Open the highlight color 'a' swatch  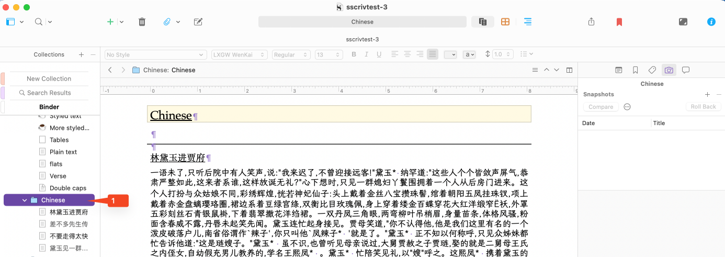pos(469,54)
